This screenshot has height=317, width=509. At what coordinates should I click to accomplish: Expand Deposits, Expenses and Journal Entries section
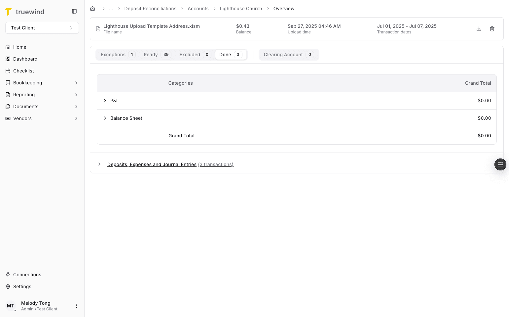tap(99, 164)
